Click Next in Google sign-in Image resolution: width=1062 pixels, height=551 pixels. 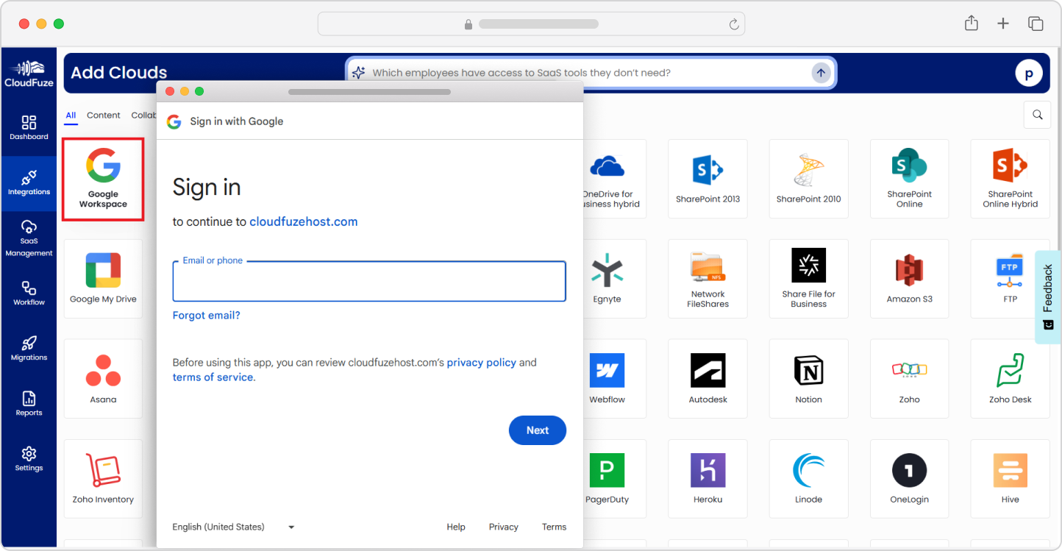click(538, 430)
